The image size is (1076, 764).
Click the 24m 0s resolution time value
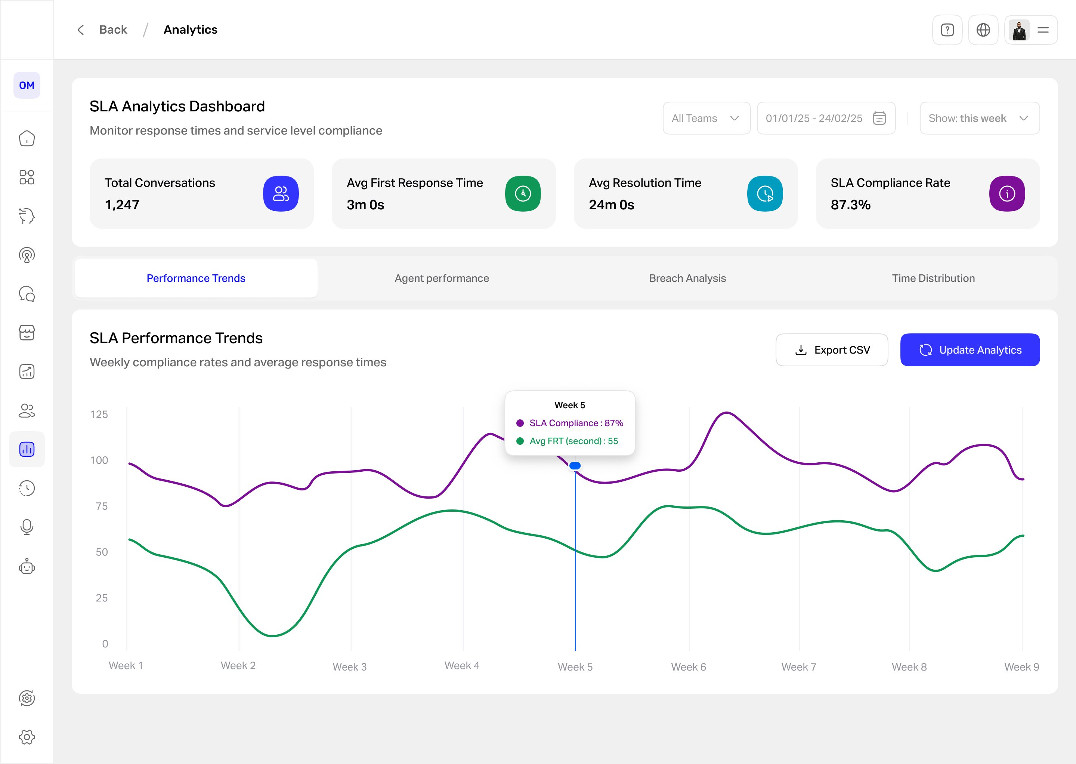tap(611, 205)
